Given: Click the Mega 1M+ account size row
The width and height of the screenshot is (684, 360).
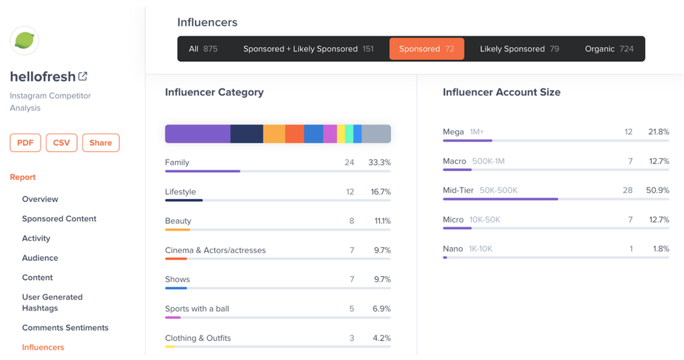Looking at the screenshot, I should [x=555, y=134].
